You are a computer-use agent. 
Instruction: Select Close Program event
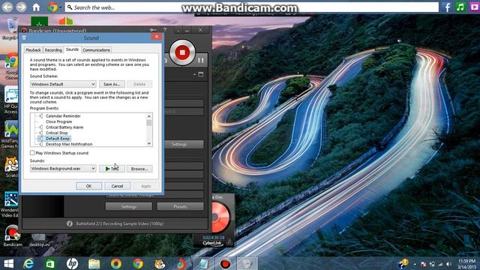(x=58, y=121)
